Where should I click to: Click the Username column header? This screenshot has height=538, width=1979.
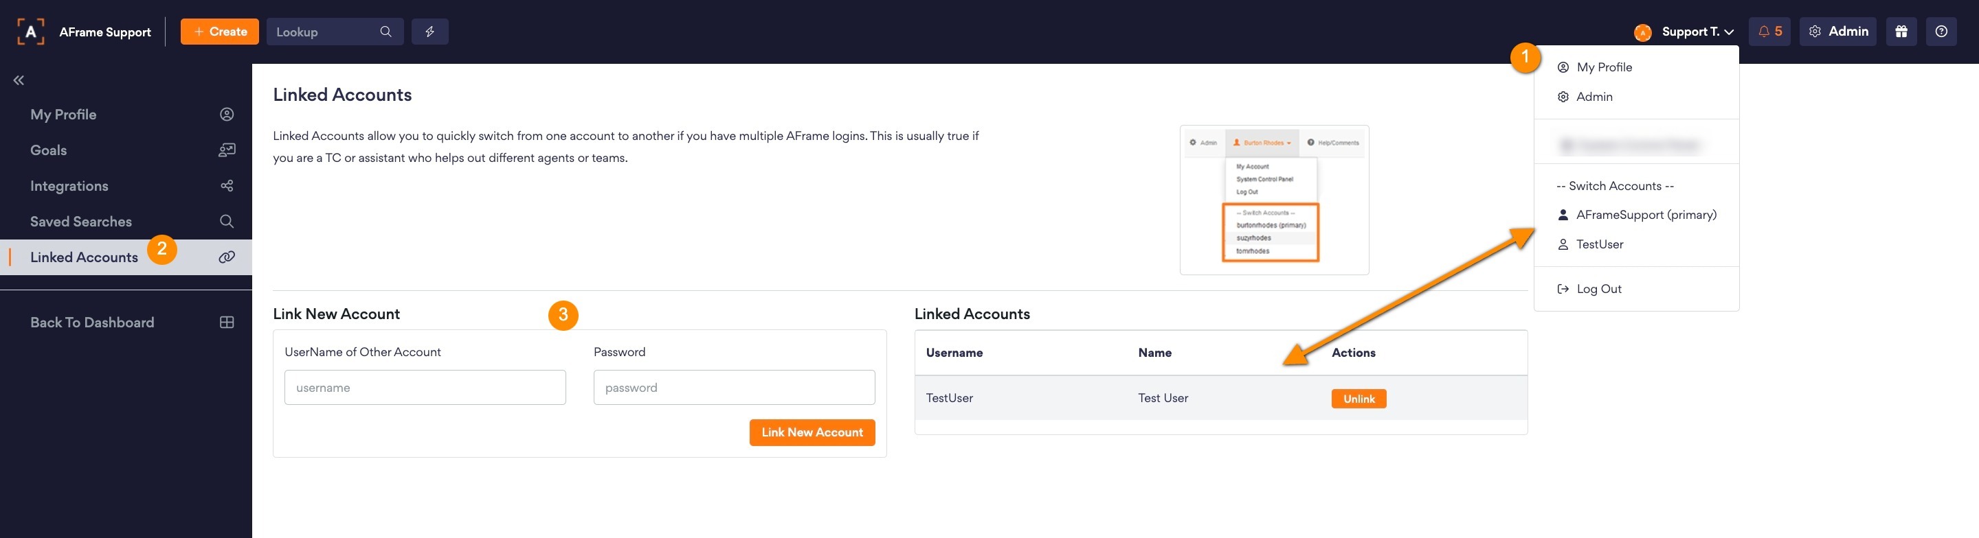coord(954,353)
